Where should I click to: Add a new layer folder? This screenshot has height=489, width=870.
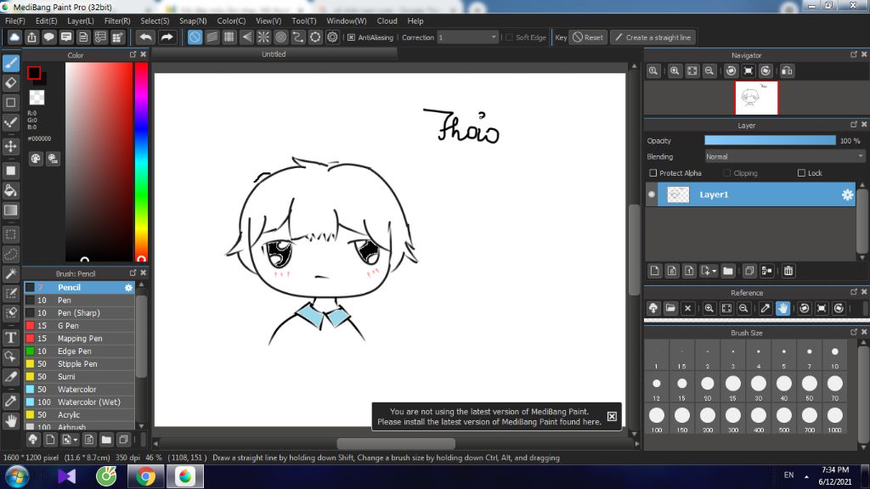point(728,271)
